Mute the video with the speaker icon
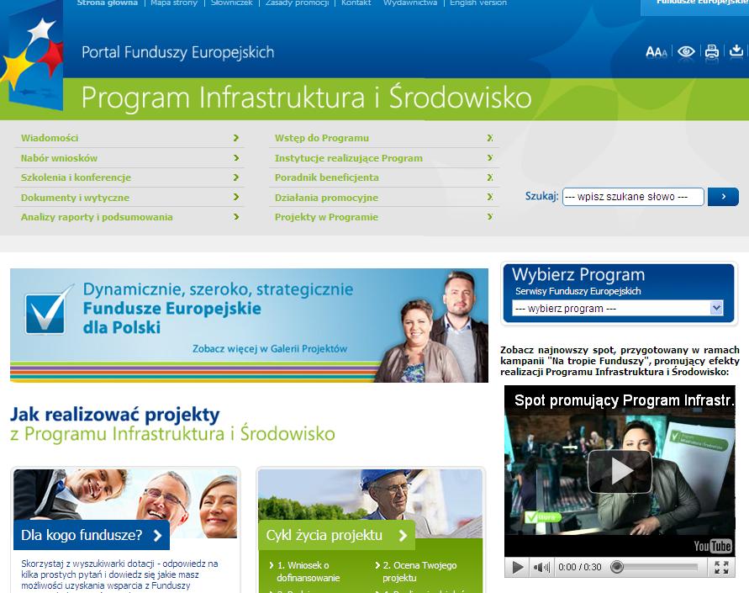The width and height of the screenshot is (749, 593). pos(541,567)
